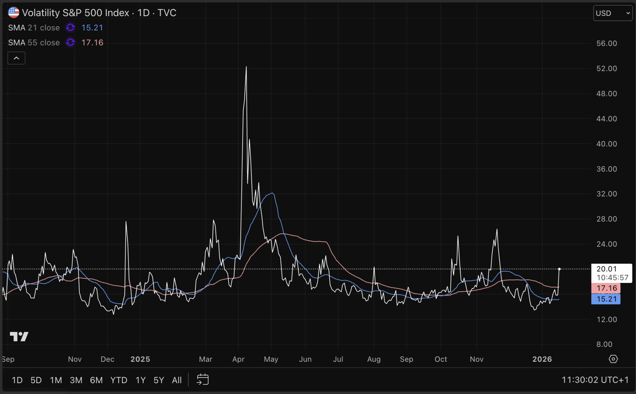Viewport: 636px width, 394px height.
Task: Switch to 1M range
Action: 56,380
